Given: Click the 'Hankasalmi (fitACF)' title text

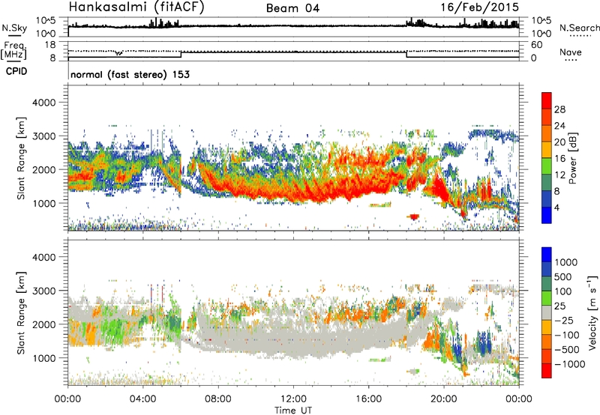Looking at the screenshot, I should click(x=136, y=7).
